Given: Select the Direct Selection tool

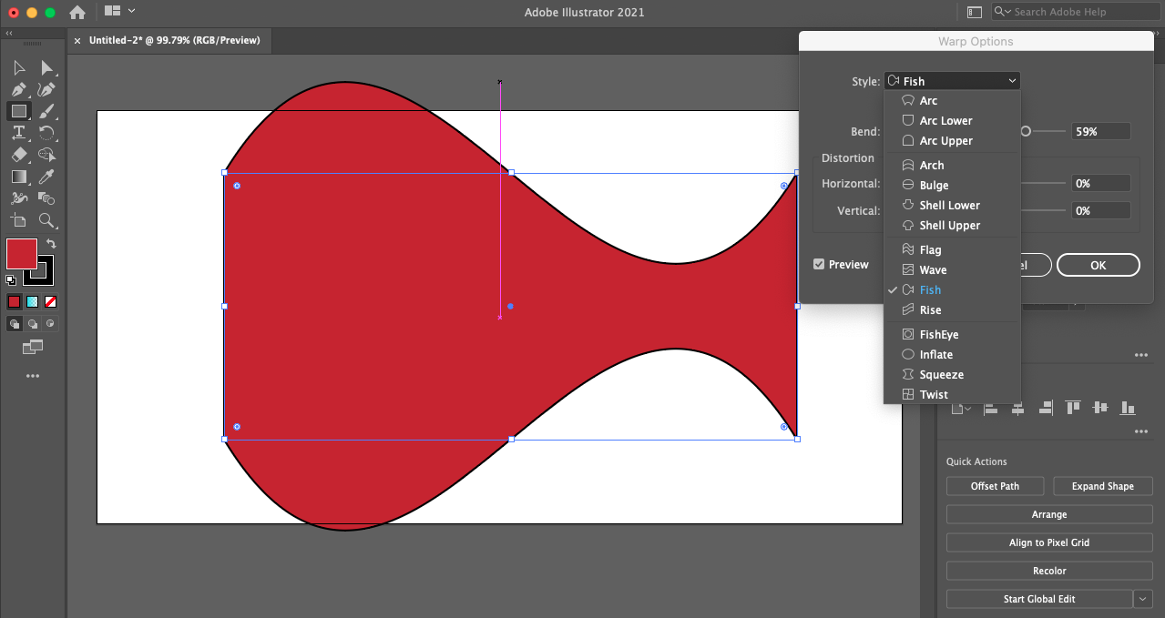Looking at the screenshot, I should point(46,67).
